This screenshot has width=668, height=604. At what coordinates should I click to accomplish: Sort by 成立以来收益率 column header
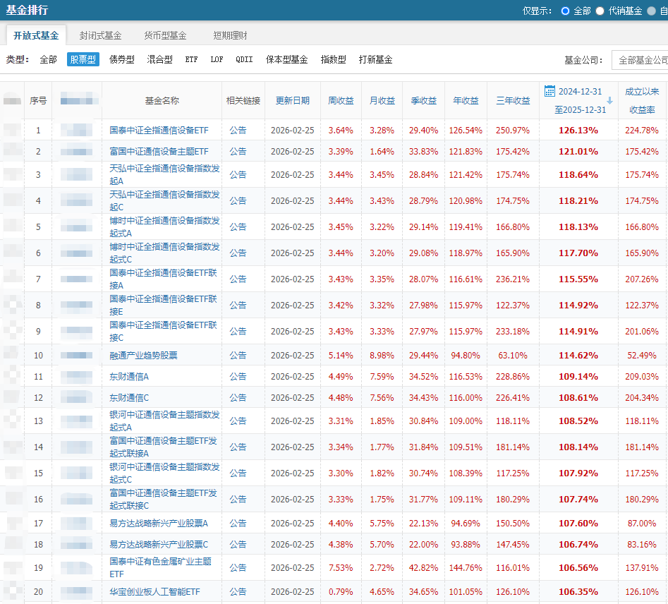[x=642, y=100]
